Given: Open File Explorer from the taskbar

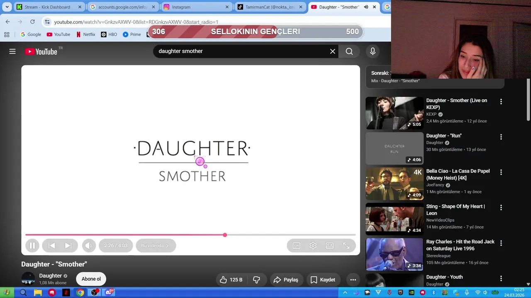Looking at the screenshot, I should [x=38, y=293].
